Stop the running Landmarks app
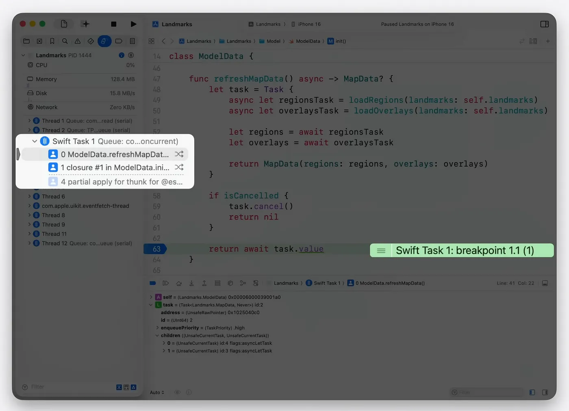 point(114,24)
